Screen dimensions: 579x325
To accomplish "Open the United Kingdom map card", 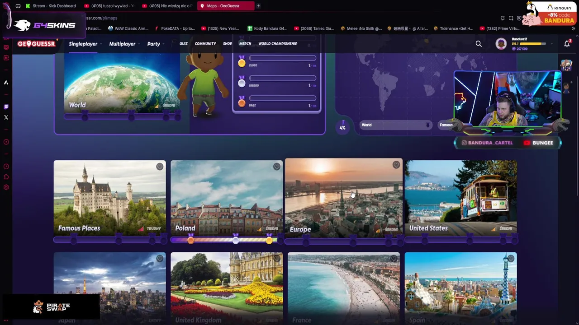I will click(x=227, y=288).
